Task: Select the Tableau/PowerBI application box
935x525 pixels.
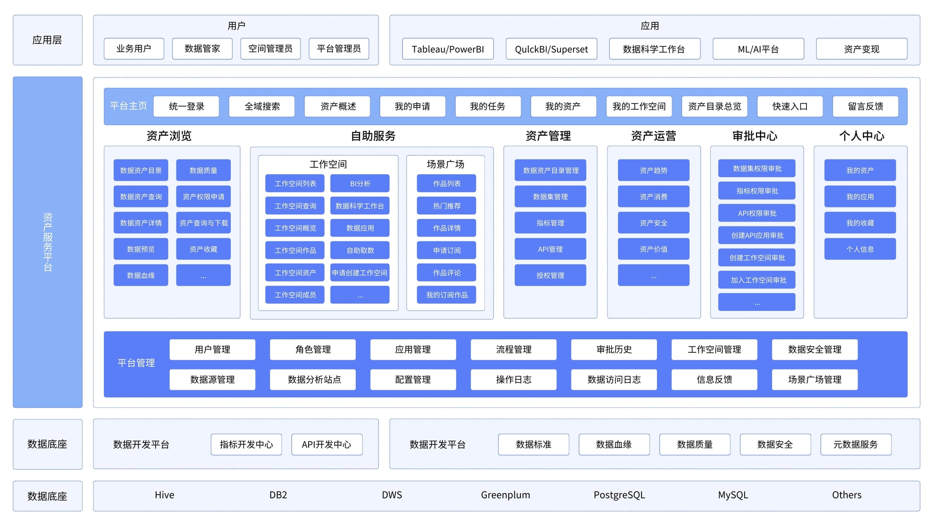Action: (x=447, y=49)
